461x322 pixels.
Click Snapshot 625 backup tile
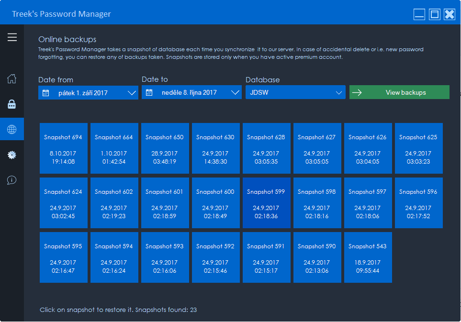(x=419, y=148)
